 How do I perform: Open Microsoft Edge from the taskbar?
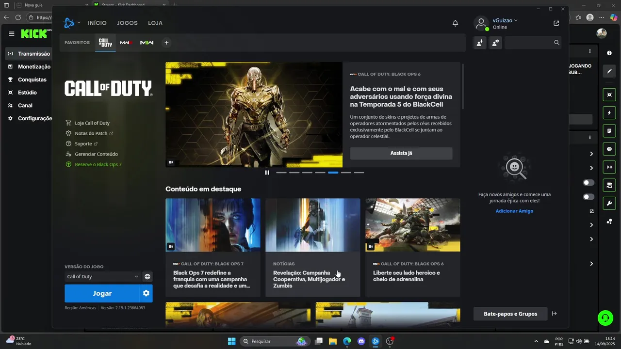[x=347, y=341]
